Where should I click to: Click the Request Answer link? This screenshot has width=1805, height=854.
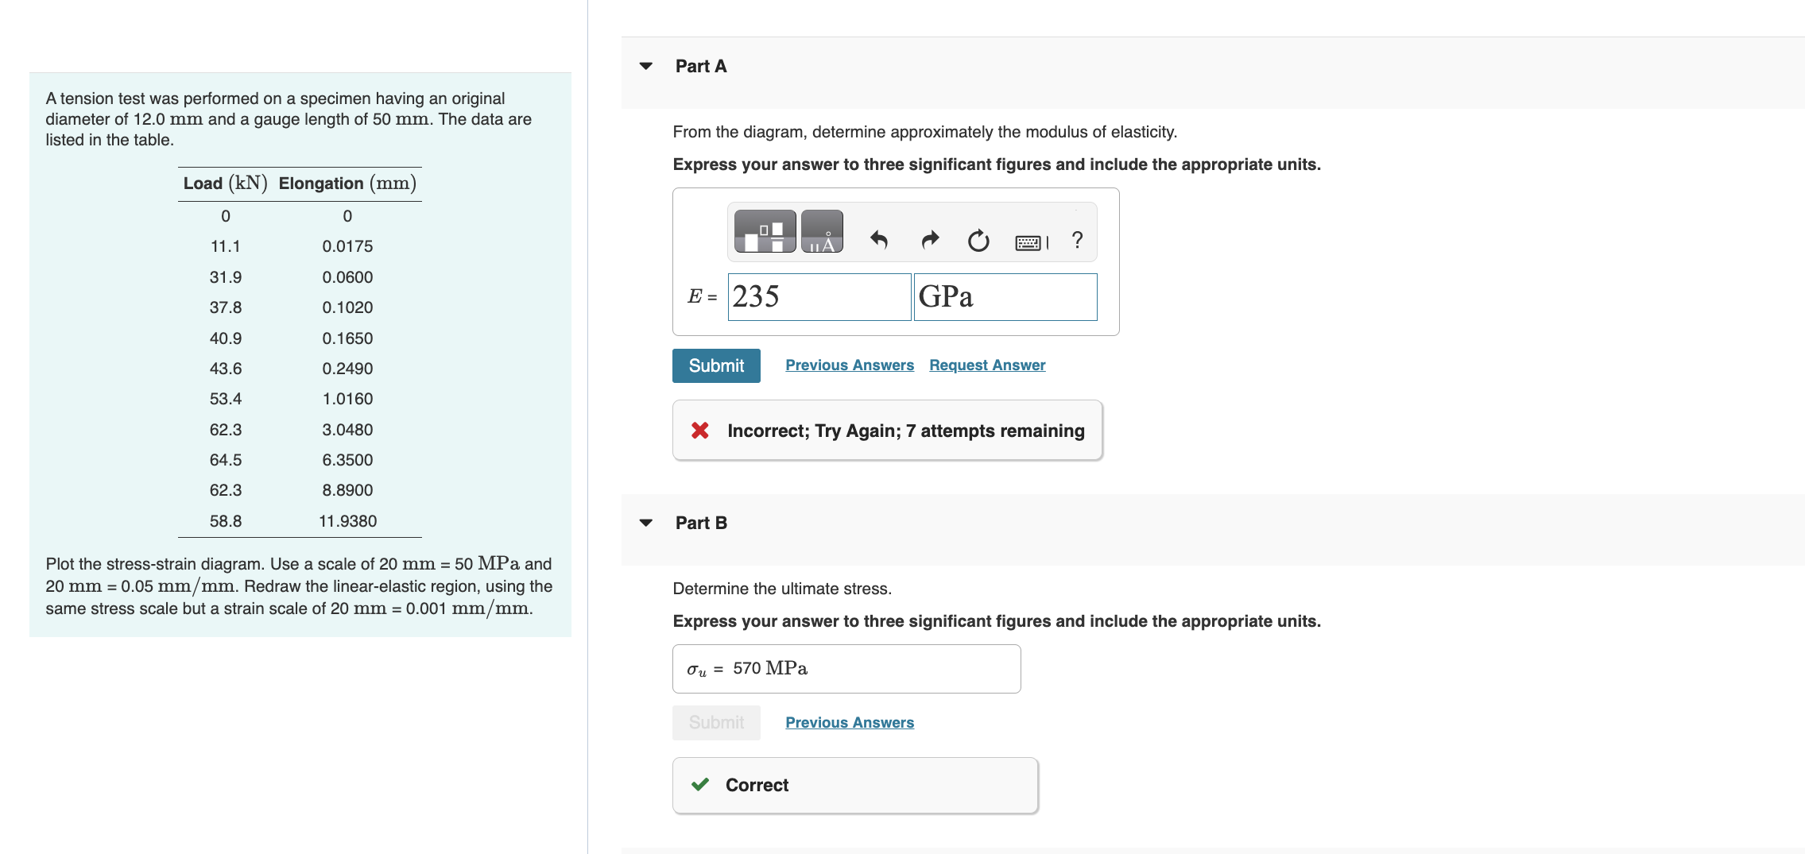[x=987, y=365]
